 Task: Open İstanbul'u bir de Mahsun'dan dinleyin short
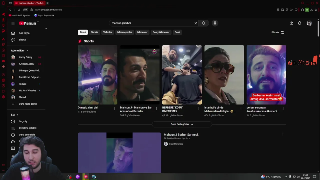click(x=224, y=75)
